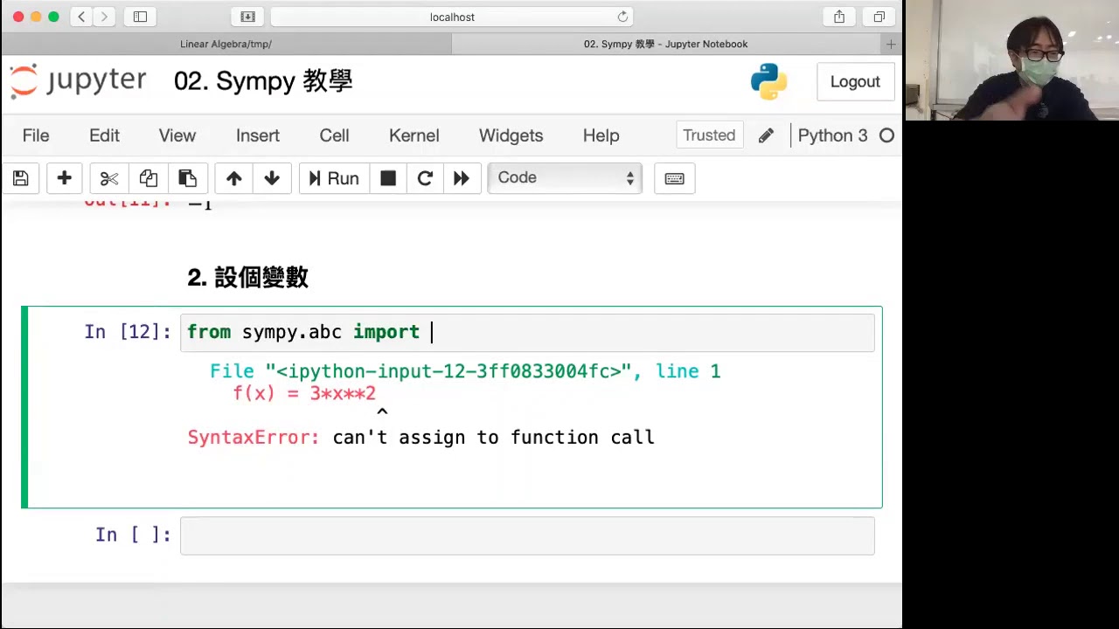Copy selected cells icon
Image resolution: width=1119 pixels, height=629 pixels.
point(148,178)
